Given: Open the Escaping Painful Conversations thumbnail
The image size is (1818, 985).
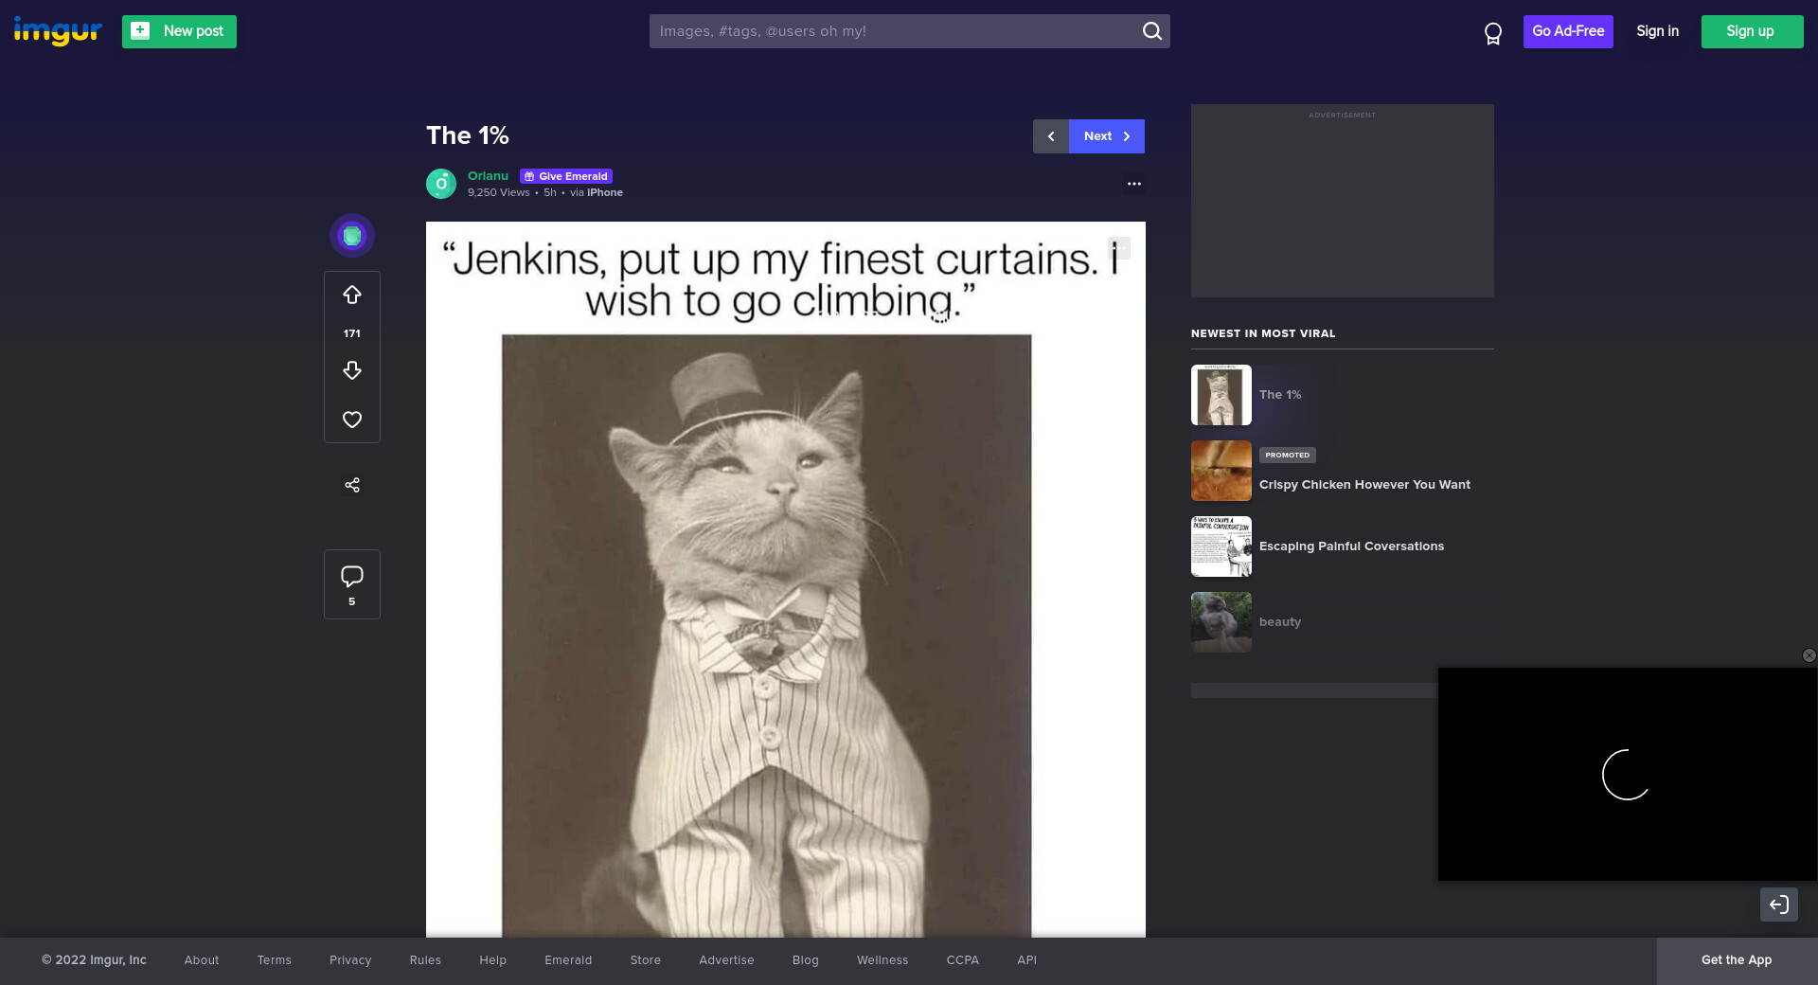Looking at the screenshot, I should click(x=1221, y=546).
